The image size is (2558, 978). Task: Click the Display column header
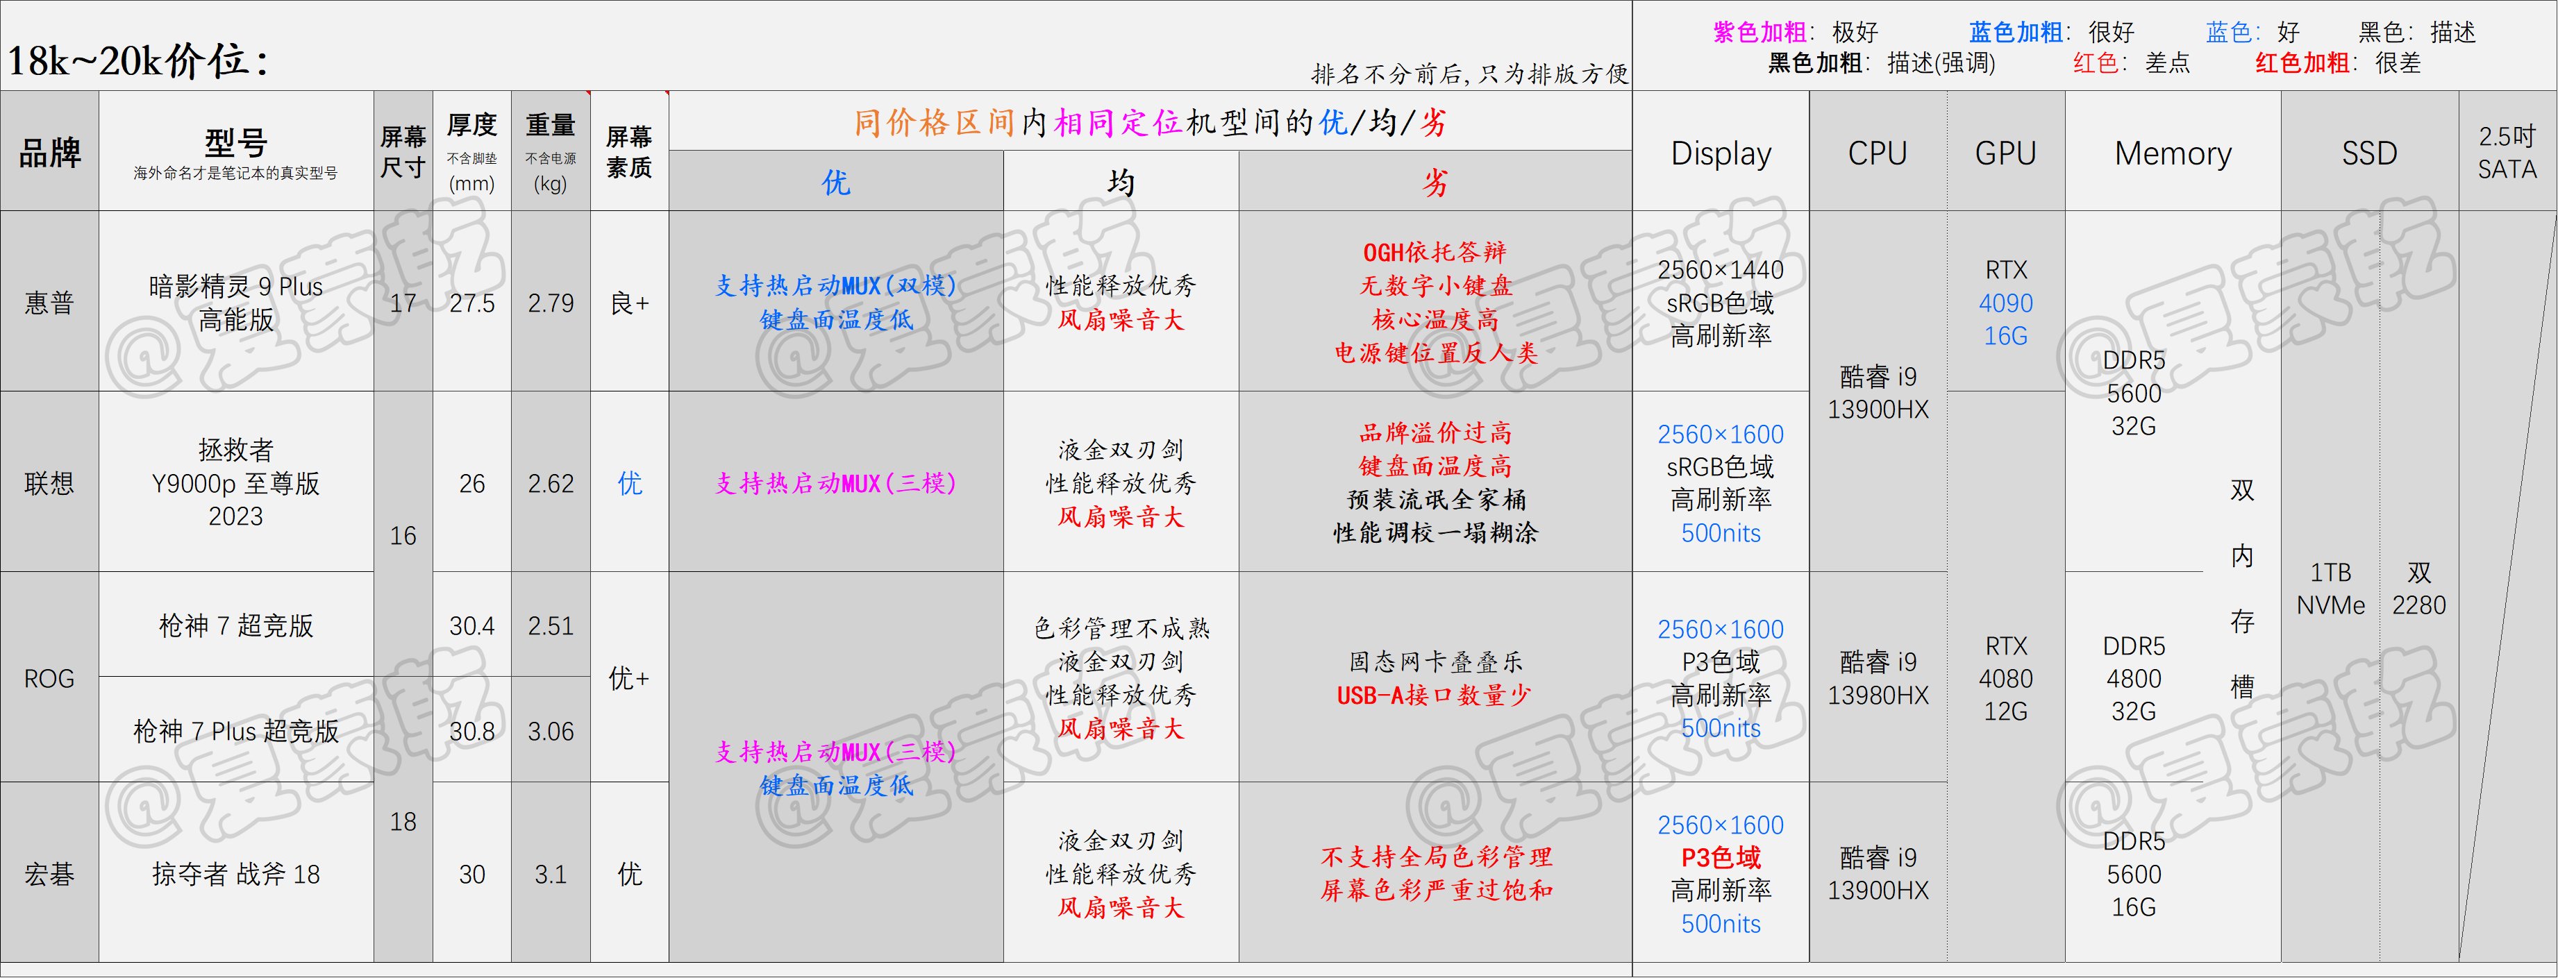click(1721, 152)
